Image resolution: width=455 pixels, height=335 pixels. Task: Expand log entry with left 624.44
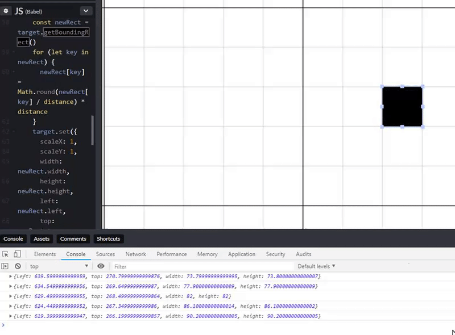pyautogui.click(x=10, y=306)
